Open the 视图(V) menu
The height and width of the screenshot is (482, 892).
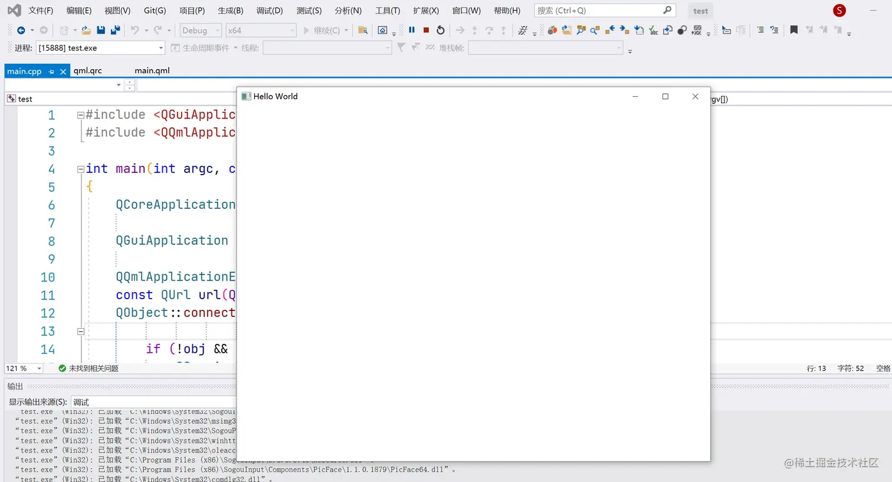pyautogui.click(x=117, y=11)
